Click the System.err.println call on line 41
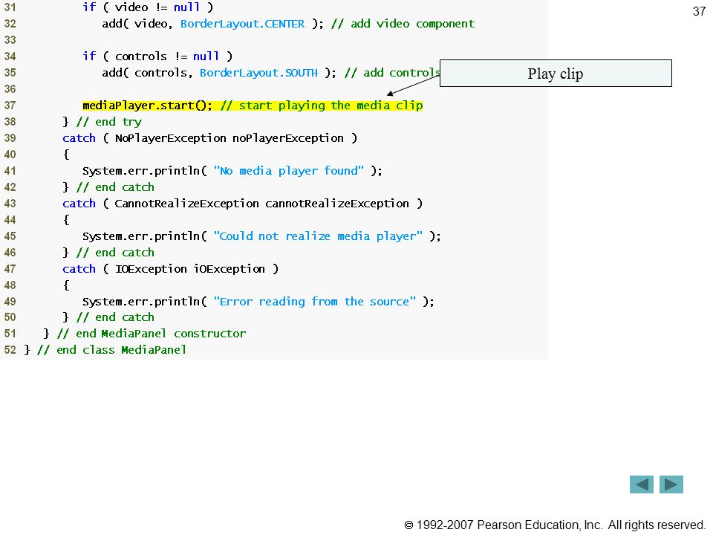Viewport: 713px width, 535px height. (232, 171)
